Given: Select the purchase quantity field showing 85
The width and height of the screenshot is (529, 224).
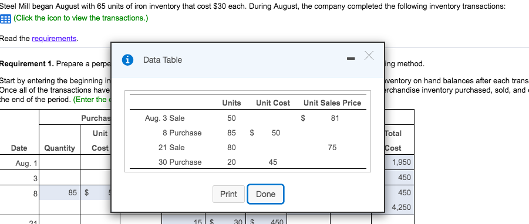Looking at the screenshot, I should [x=59, y=193].
